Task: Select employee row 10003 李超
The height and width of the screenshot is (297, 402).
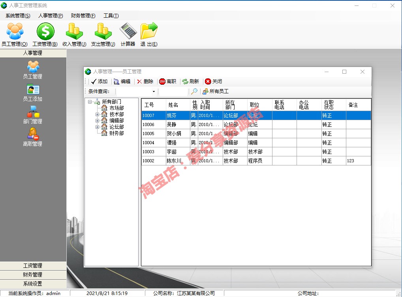Action: click(x=256, y=152)
